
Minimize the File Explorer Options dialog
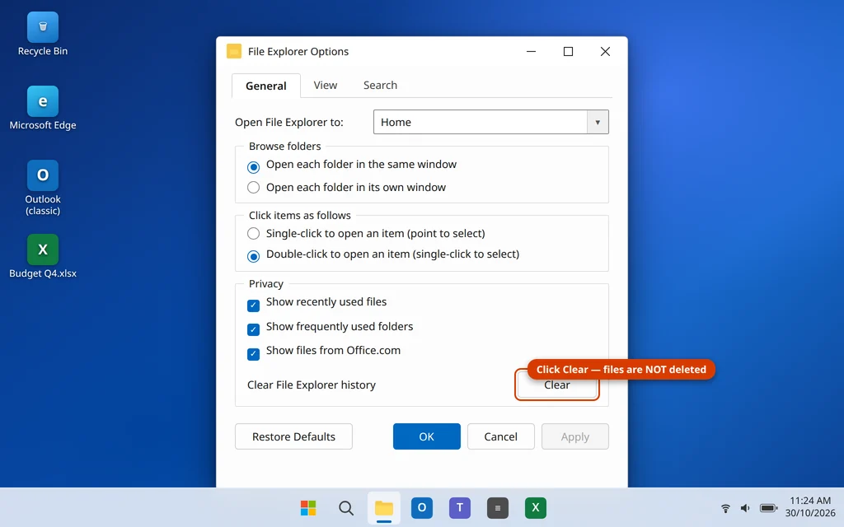(532, 51)
